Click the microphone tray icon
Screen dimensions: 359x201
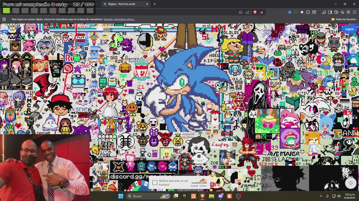pyautogui.click(x=327, y=196)
